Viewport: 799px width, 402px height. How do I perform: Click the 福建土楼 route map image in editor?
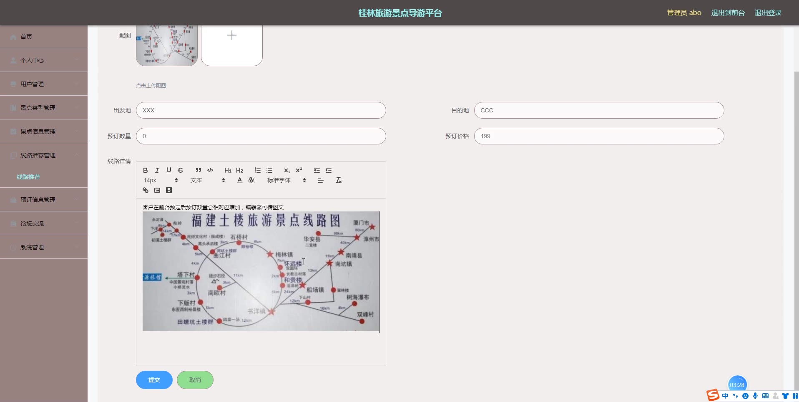(x=261, y=271)
